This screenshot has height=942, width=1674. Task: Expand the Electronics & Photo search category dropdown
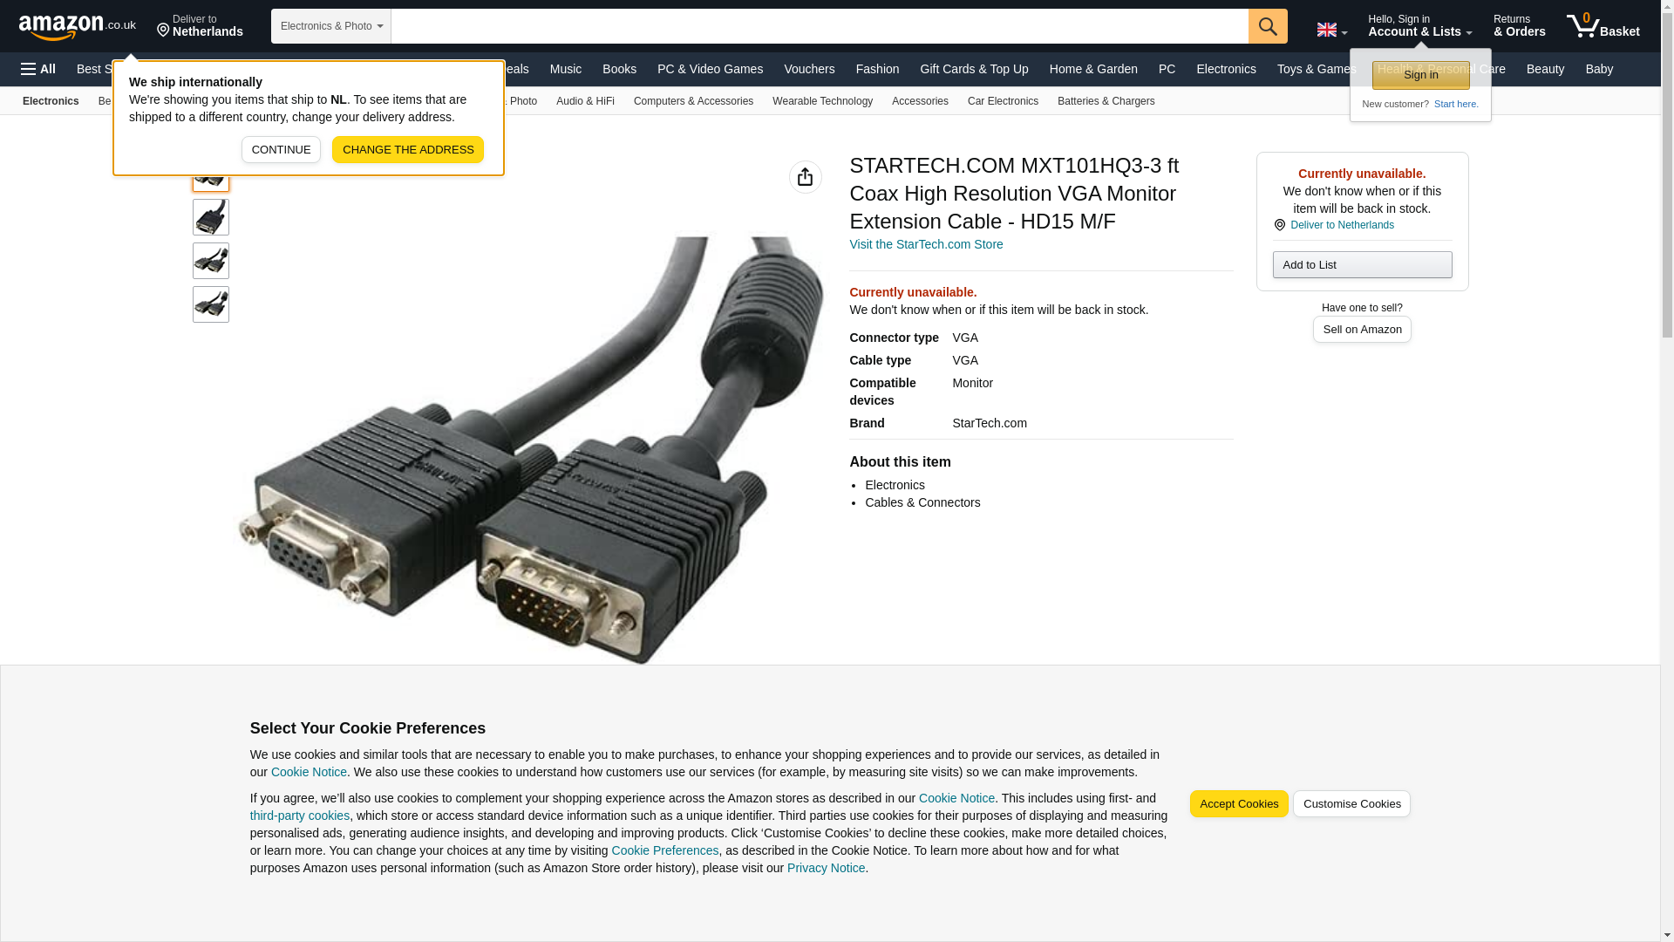(x=331, y=26)
